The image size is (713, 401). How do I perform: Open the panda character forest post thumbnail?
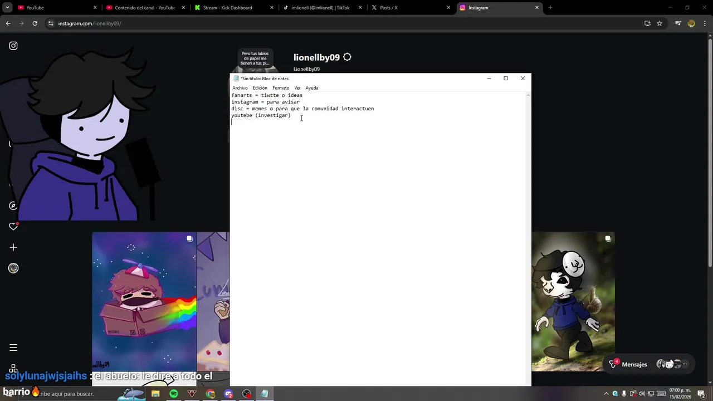(573, 301)
